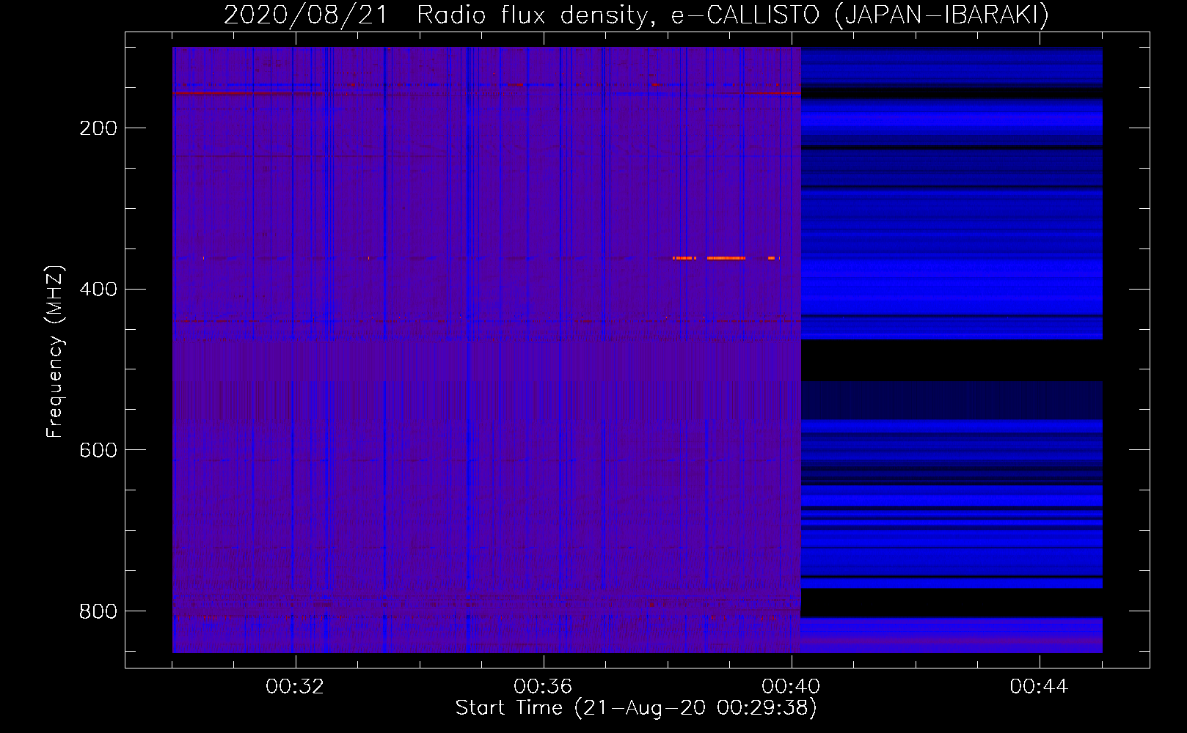Click the 'Start Time (21-Aug-20 00:29:38)' label

pyautogui.click(x=636, y=708)
